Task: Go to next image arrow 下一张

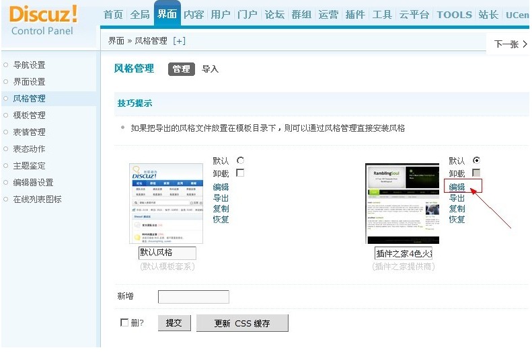Action: 510,44
